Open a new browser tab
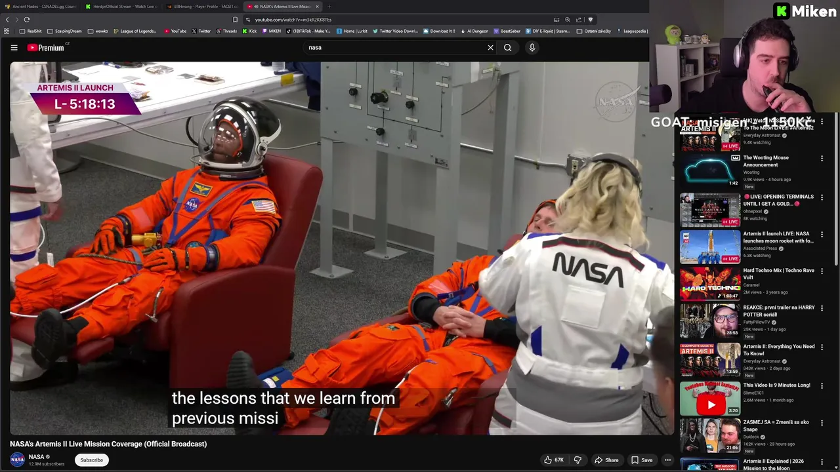Screen dimensions: 840x472 (329, 7)
